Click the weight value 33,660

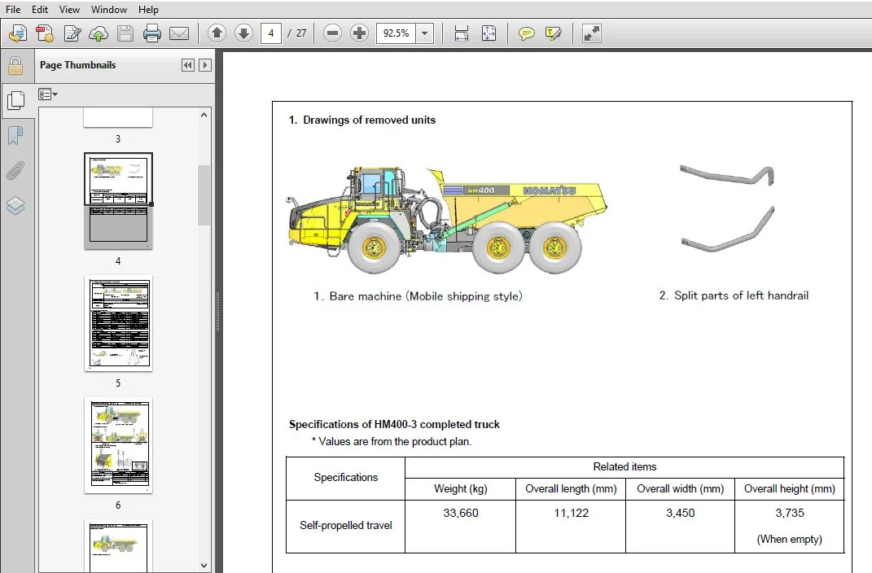tap(461, 513)
